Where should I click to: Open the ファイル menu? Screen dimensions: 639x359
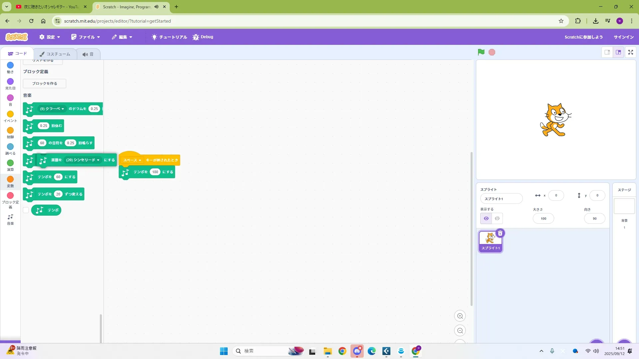click(86, 37)
